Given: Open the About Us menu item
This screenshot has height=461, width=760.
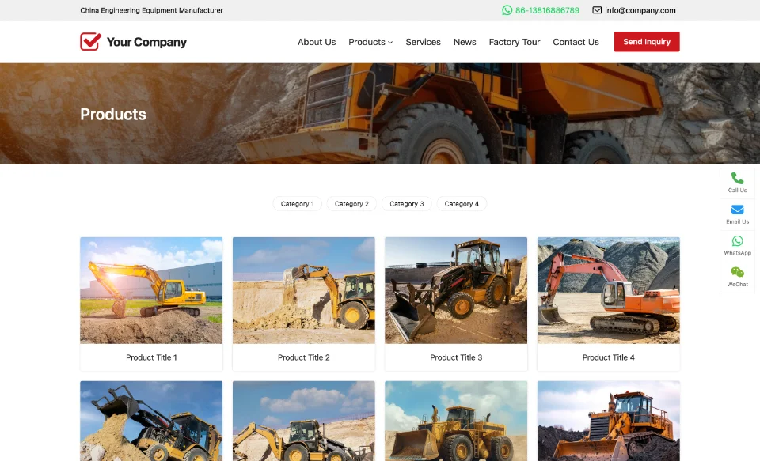Looking at the screenshot, I should click(317, 42).
